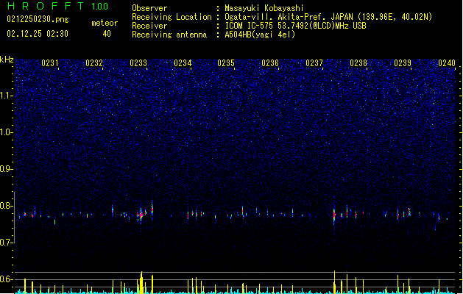Click the 0.7 kHz axis label
Viewport: 463px width, 294px height.
(x=6, y=243)
